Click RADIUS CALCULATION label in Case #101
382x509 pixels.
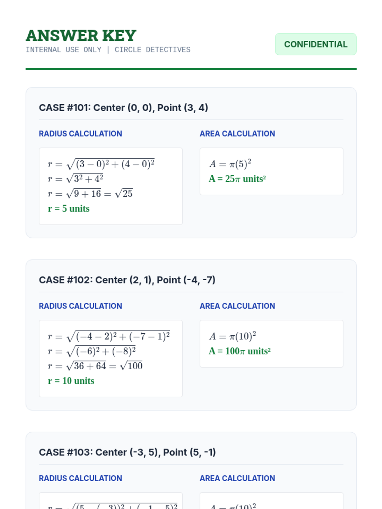point(80,134)
